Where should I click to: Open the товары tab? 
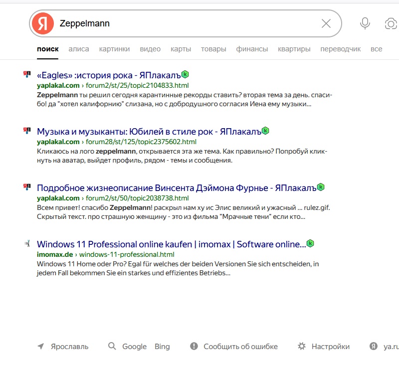coord(213,49)
